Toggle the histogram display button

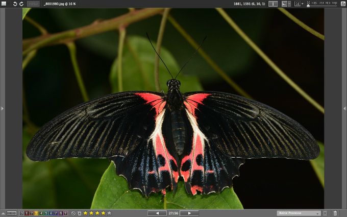(284, 4)
